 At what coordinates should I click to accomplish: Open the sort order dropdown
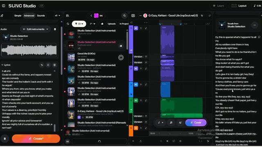pyautogui.click(x=93, y=24)
